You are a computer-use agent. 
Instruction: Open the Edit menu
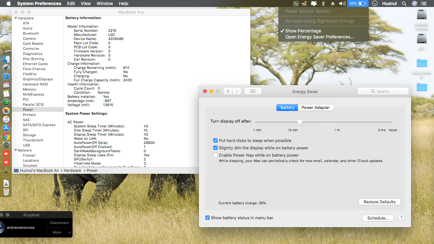71,3
